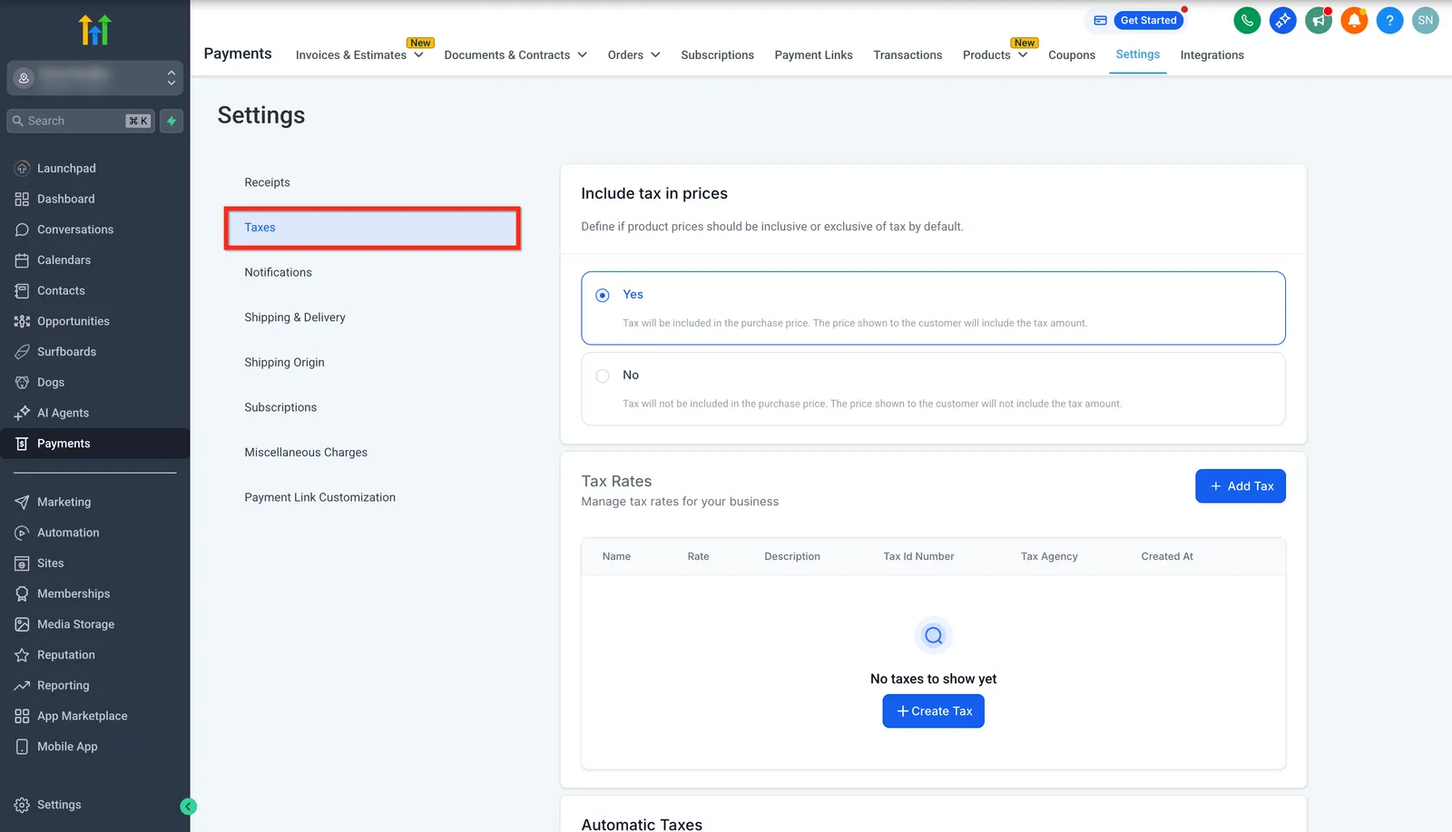This screenshot has height=832, width=1452.
Task: Open the orange notifications bell icon
Action: tap(1354, 20)
